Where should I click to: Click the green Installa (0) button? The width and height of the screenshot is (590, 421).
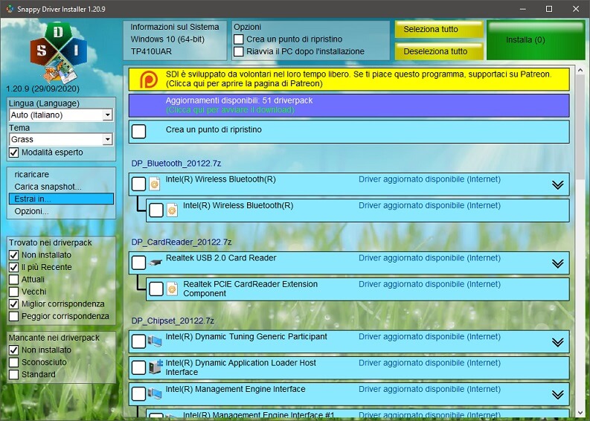pos(536,40)
